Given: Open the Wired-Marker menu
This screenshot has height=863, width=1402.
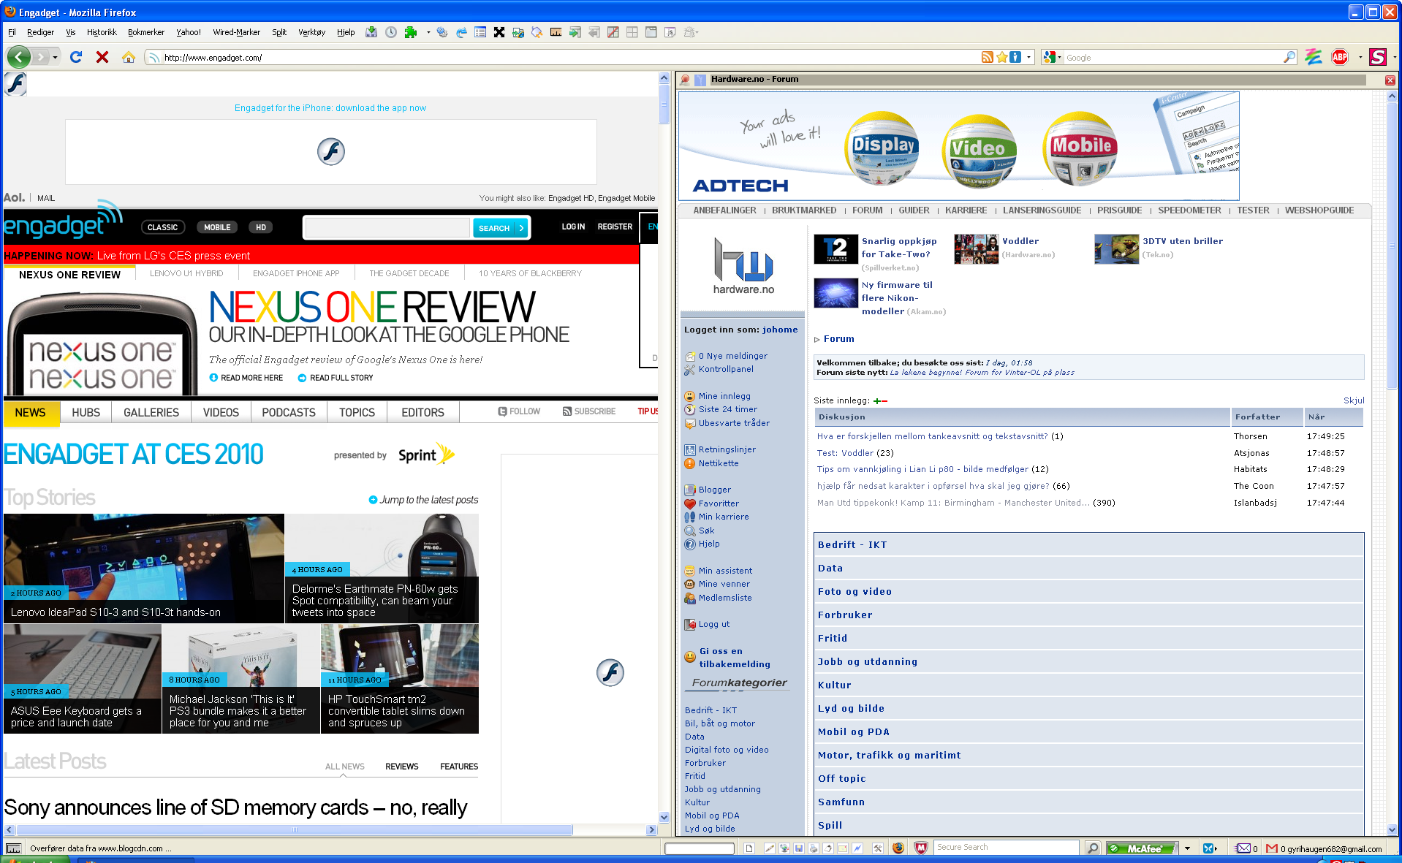Looking at the screenshot, I should click(x=236, y=32).
